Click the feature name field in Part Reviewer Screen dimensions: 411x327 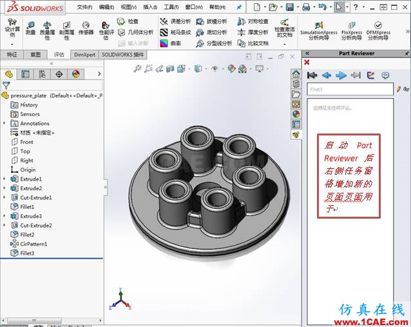pos(350,89)
